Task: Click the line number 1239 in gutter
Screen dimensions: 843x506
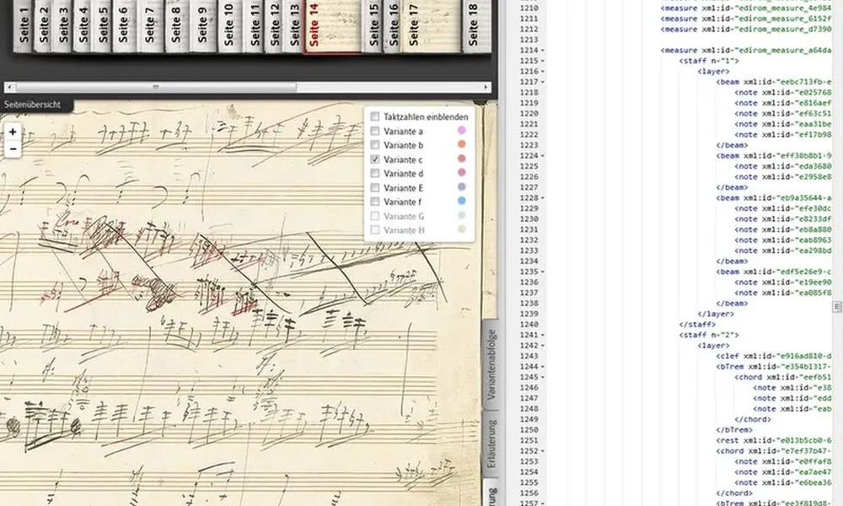Action: click(529, 314)
